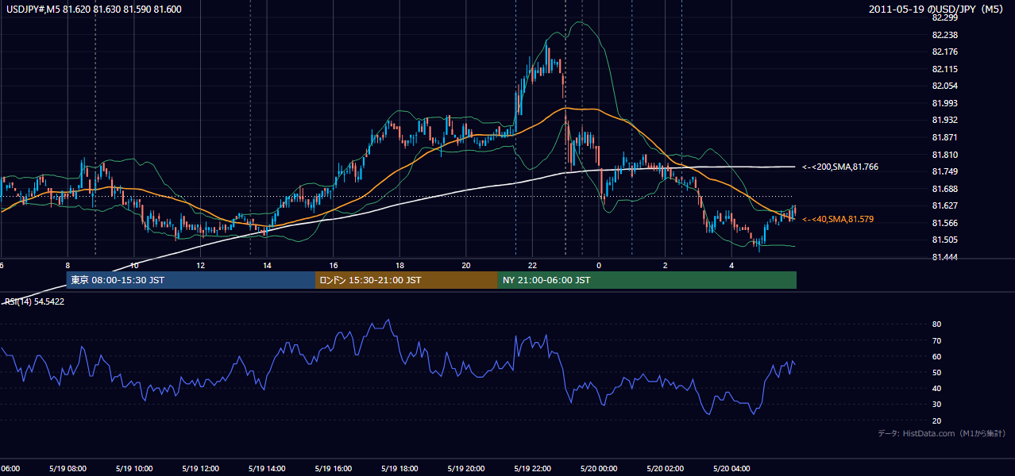
Task: Click RSI scale value 40
Action: (936, 388)
